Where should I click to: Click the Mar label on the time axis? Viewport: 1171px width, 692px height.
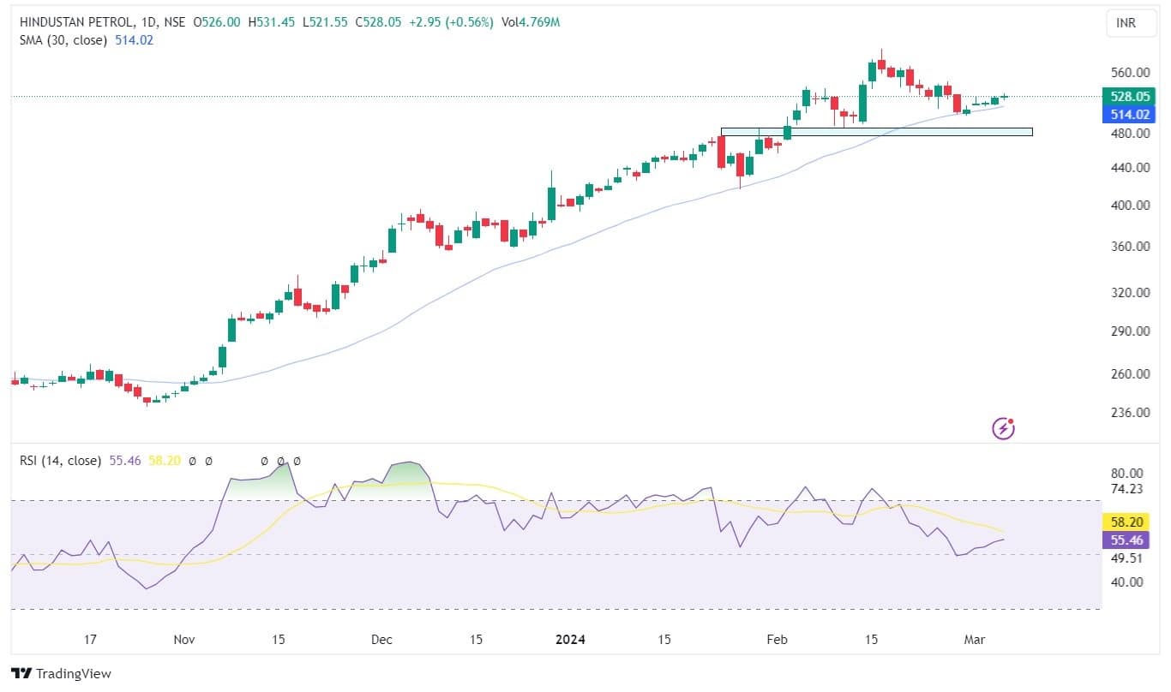tap(975, 640)
